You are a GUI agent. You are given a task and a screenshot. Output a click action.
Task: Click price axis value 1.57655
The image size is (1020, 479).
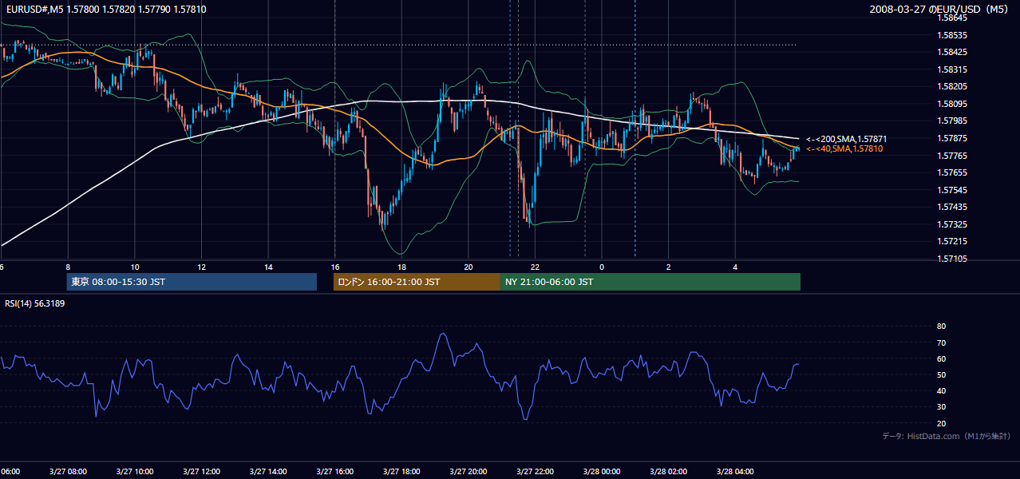pos(953,172)
